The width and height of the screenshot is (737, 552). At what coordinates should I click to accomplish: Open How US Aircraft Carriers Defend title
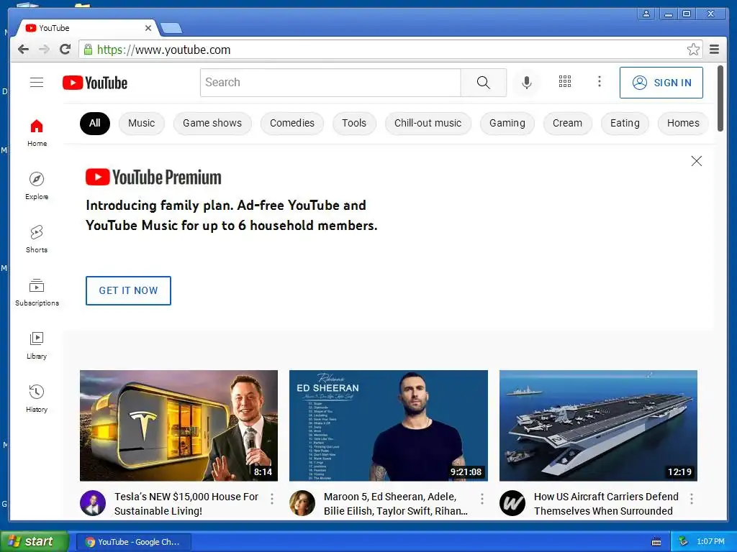[x=606, y=504]
